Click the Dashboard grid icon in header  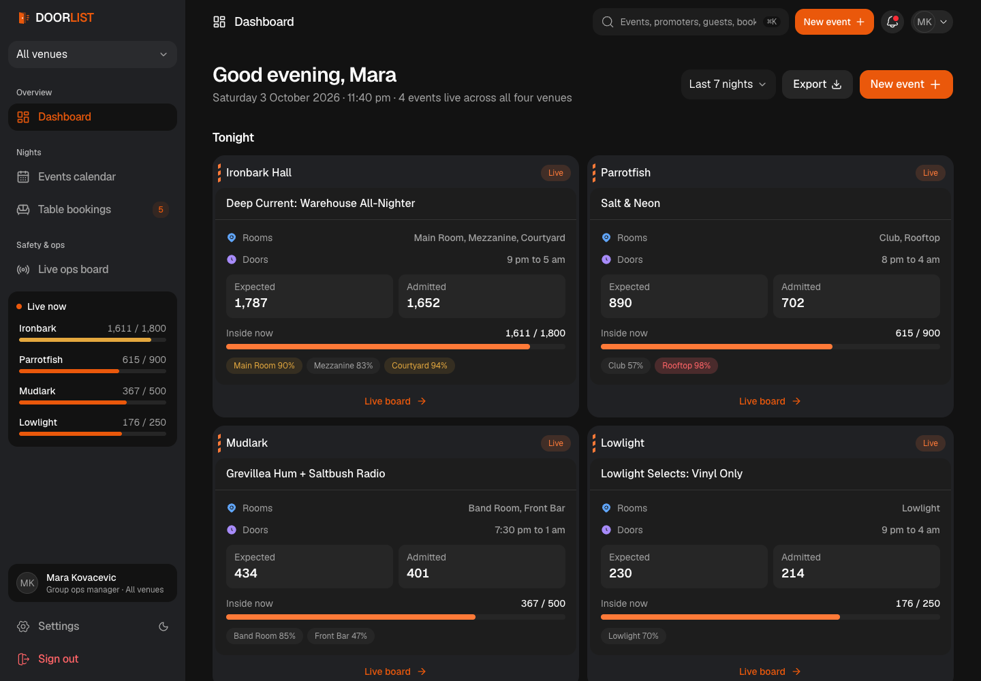219,22
